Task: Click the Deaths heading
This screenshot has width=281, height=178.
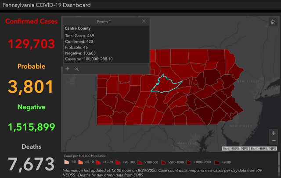Action: [x=31, y=147]
